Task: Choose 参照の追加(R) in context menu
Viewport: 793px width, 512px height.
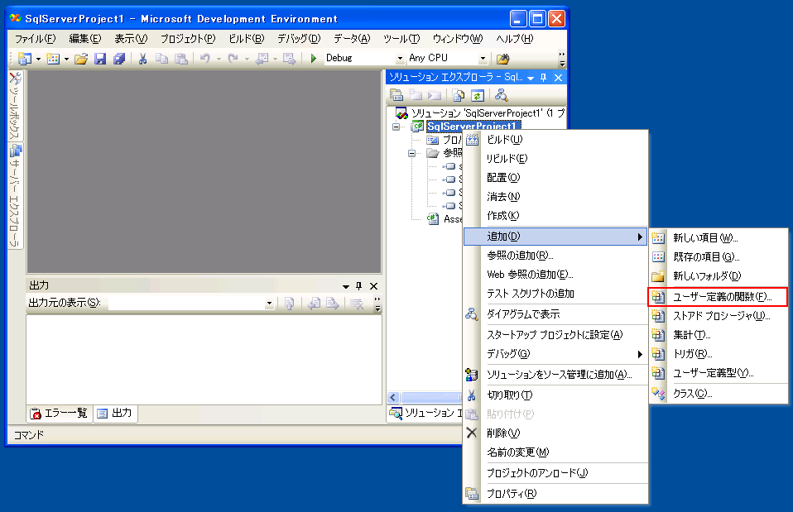Action: click(555, 256)
